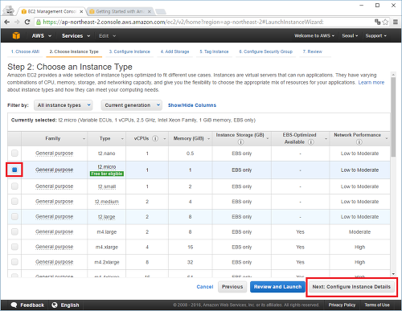Select the m4.large instance checkbox
The image size is (402, 311).
pos(14,231)
